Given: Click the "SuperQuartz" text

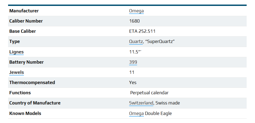Looking at the screenshot, I should click(161, 42).
